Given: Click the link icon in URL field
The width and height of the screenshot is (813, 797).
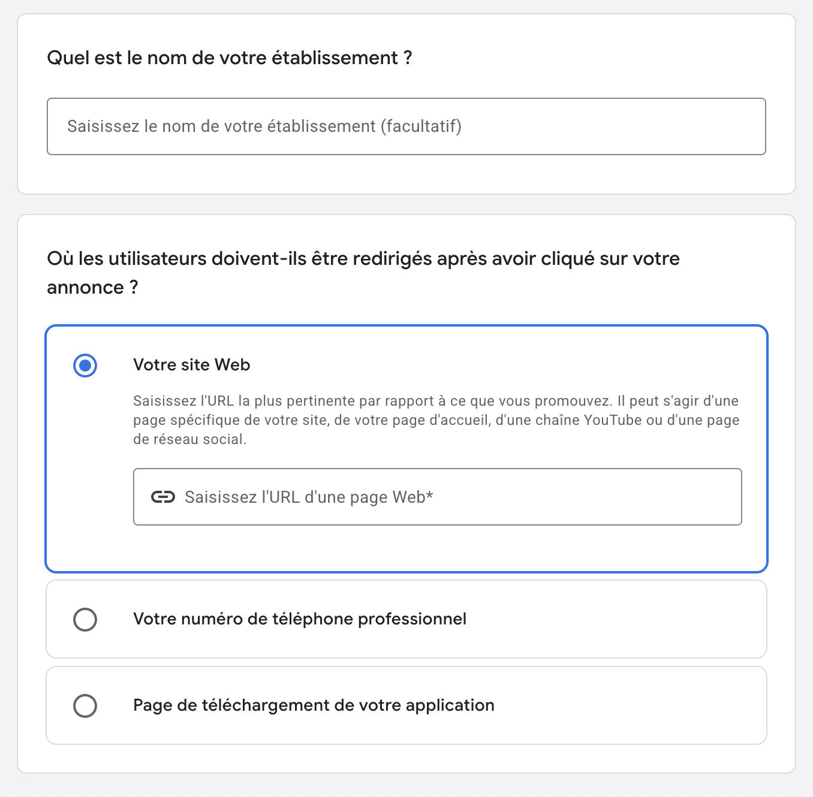Looking at the screenshot, I should click(162, 497).
